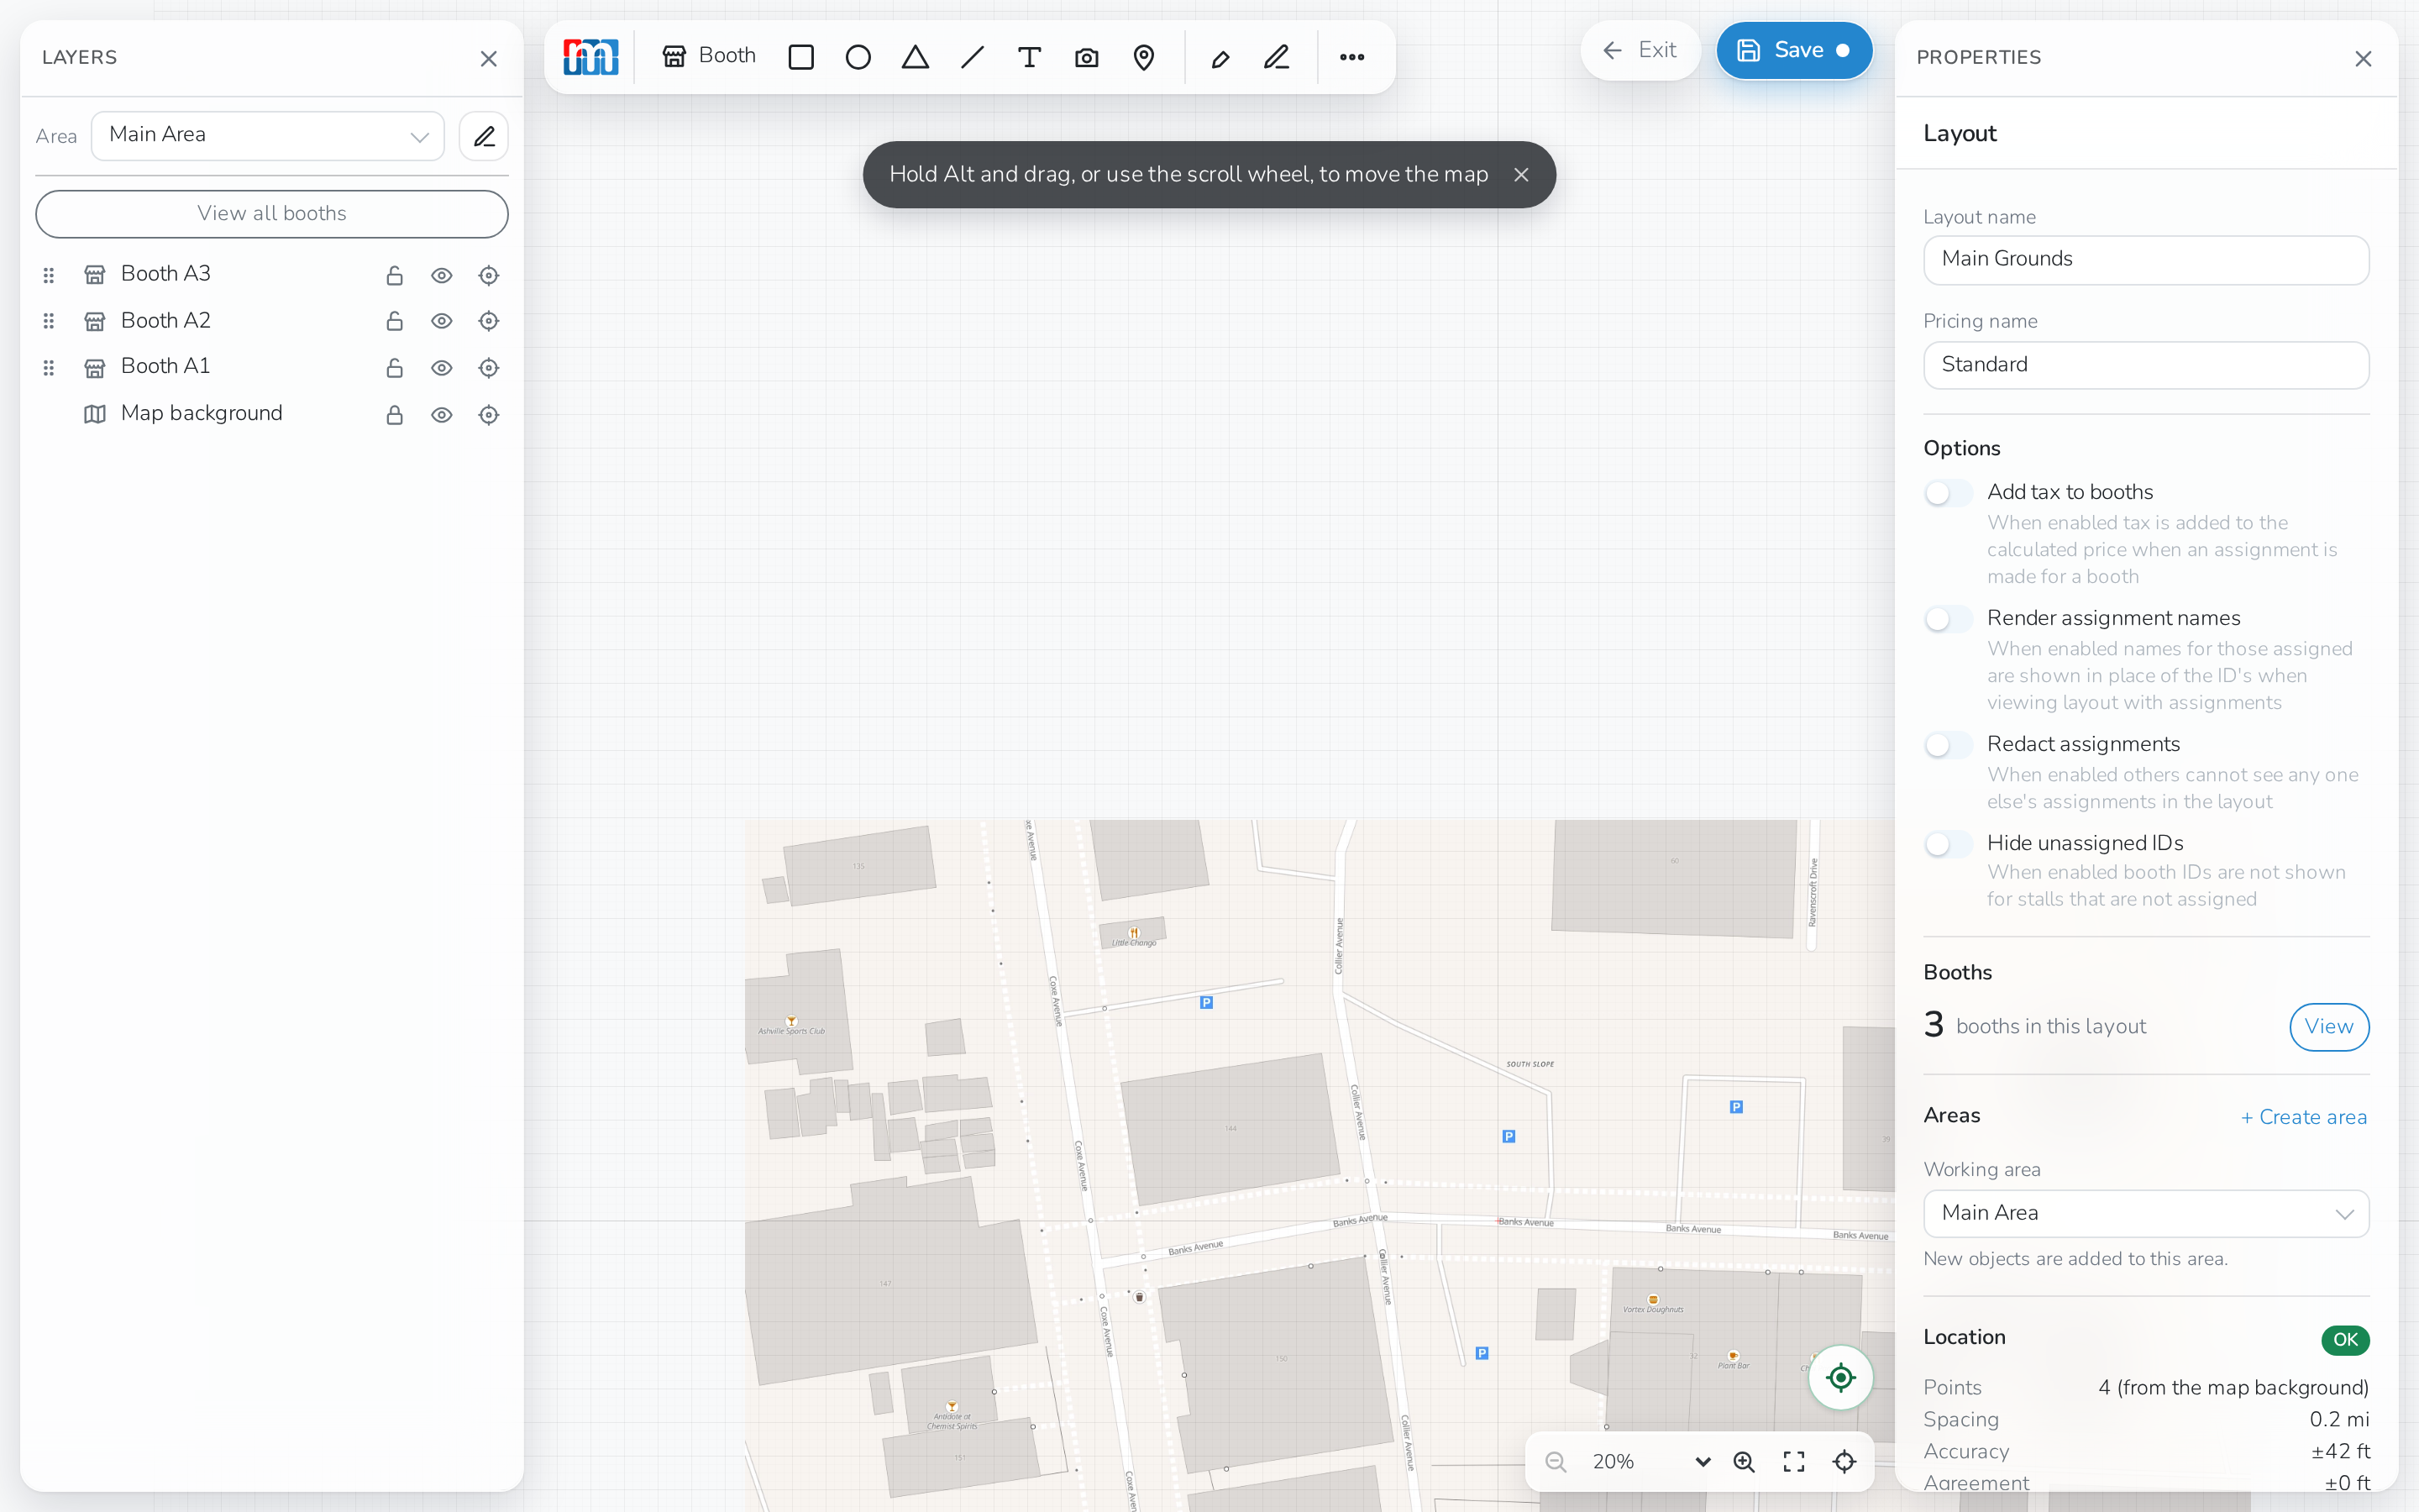2419x1512 pixels.
Task: Select the Triangle shape tool
Action: (x=915, y=57)
